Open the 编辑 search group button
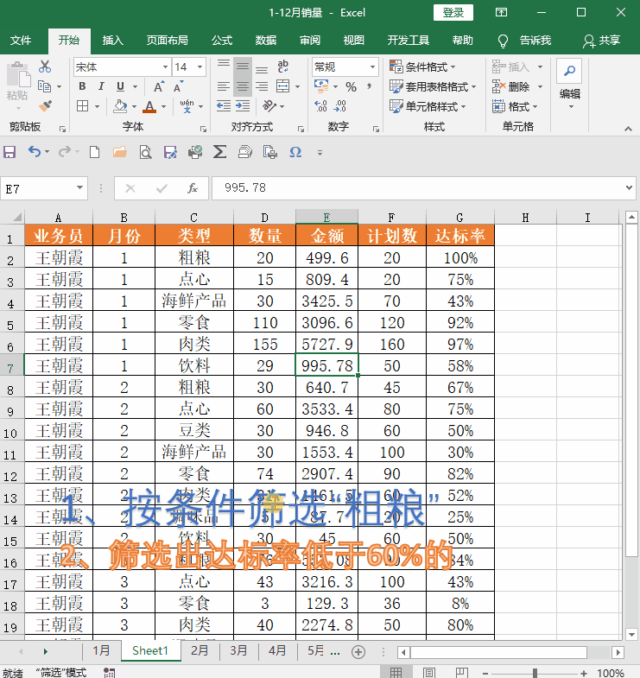 569,85
